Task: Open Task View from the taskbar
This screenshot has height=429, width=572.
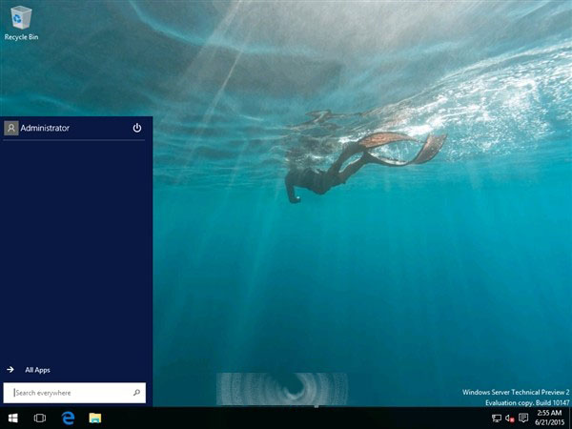Action: coord(40,419)
